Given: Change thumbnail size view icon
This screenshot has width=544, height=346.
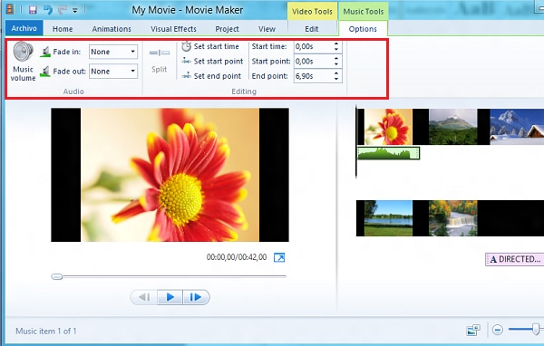Looking at the screenshot, I should 473,330.
